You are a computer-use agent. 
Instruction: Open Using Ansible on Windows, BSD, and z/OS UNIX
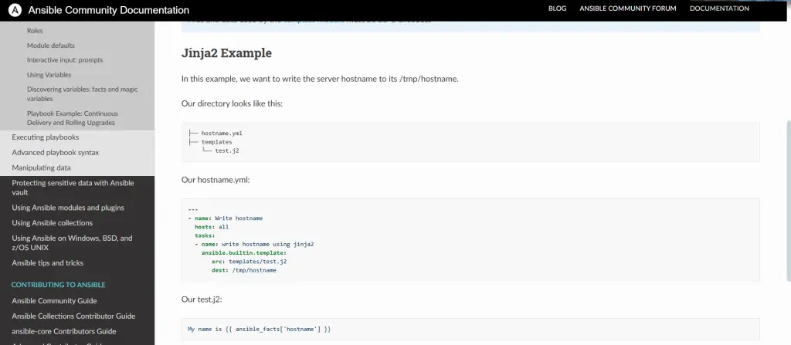(x=72, y=242)
